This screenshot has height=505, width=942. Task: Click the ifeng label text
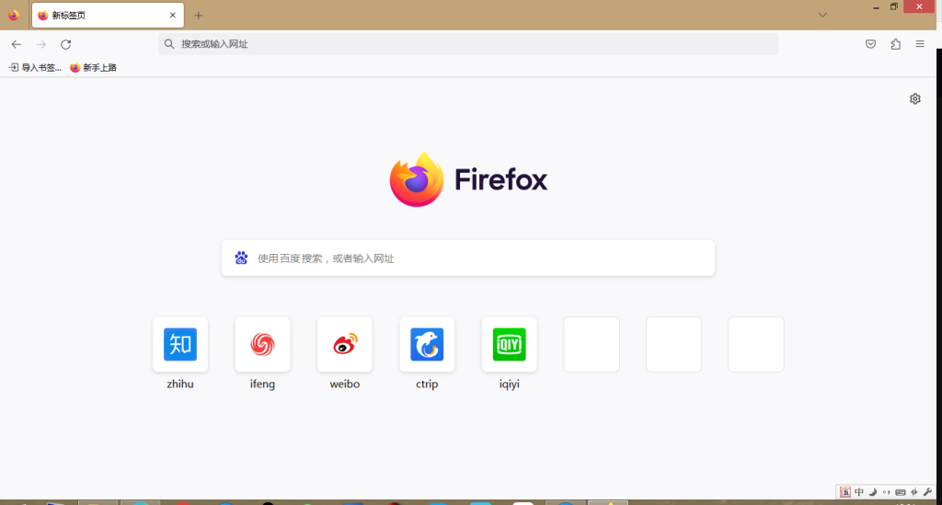262,384
